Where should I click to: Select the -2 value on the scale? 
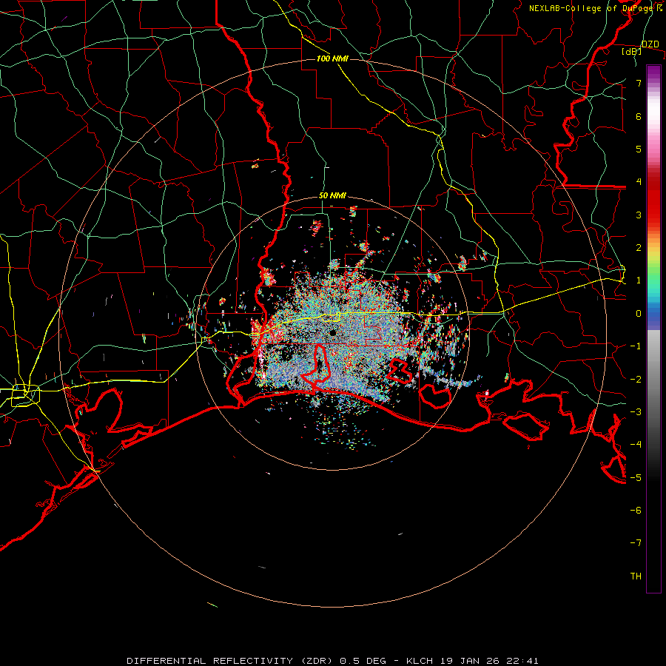click(636, 380)
